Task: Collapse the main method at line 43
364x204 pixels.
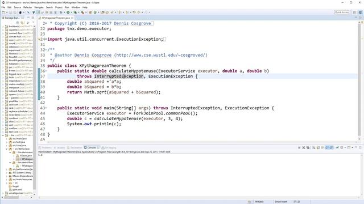Action: (46, 108)
